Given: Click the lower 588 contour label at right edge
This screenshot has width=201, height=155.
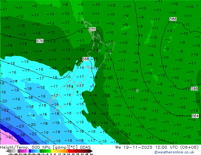Looking at the screenshot, I should click(x=194, y=89).
